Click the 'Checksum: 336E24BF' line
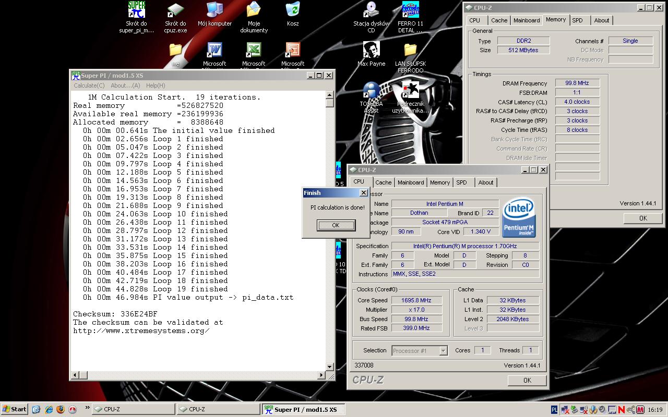The height and width of the screenshot is (417, 668). point(115,314)
